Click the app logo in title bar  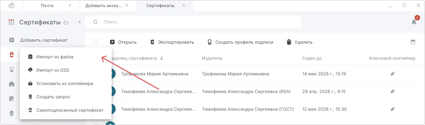[x=12, y=5]
